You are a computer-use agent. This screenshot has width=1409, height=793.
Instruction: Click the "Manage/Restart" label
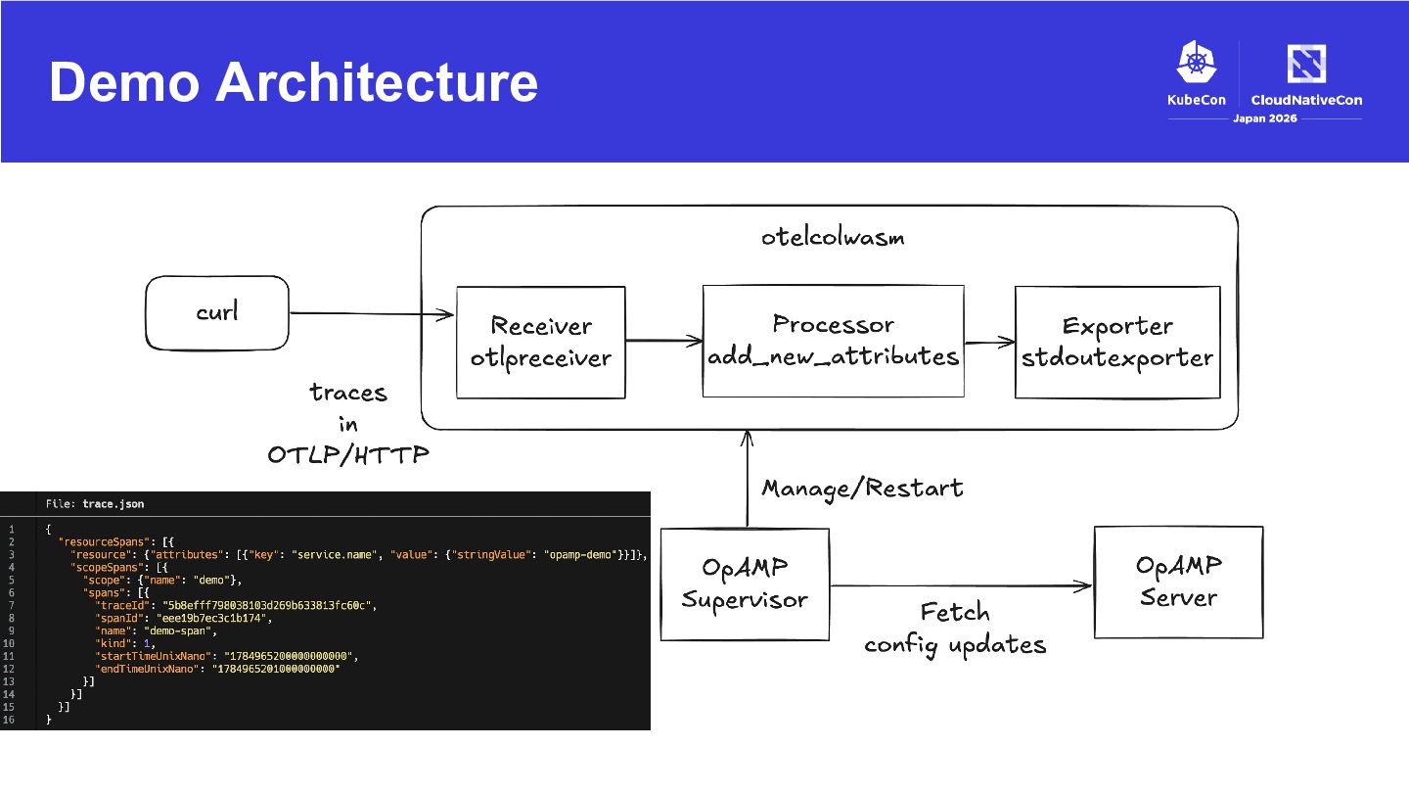click(862, 487)
